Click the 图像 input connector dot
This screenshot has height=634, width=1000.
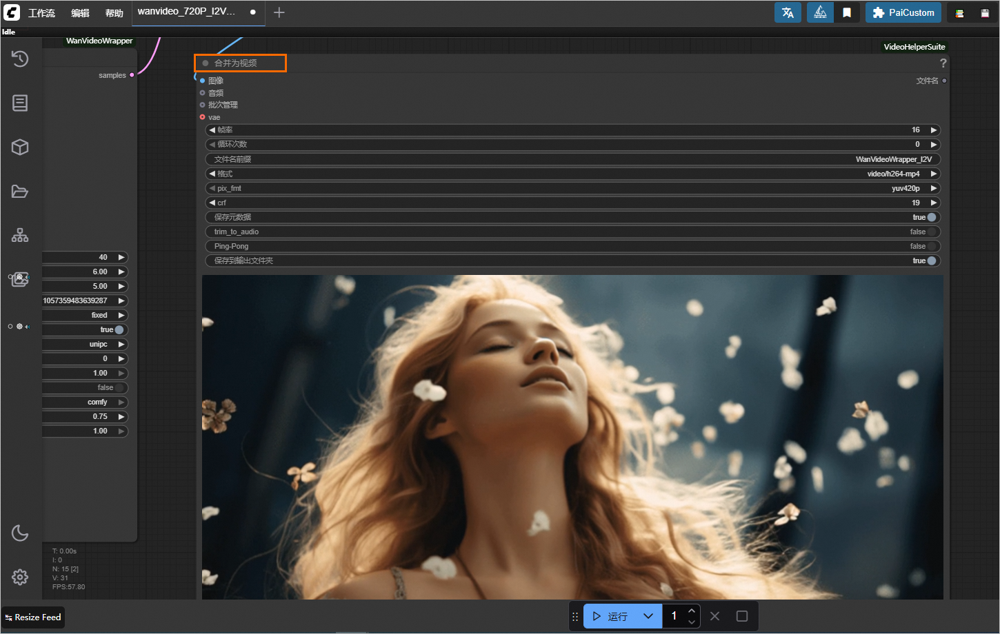(x=202, y=81)
